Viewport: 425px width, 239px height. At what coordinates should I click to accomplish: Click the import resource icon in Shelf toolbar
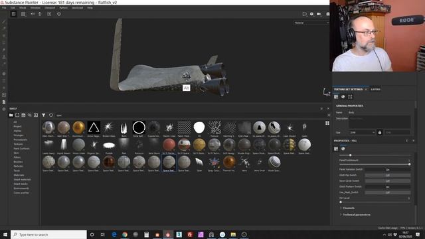pos(36,115)
